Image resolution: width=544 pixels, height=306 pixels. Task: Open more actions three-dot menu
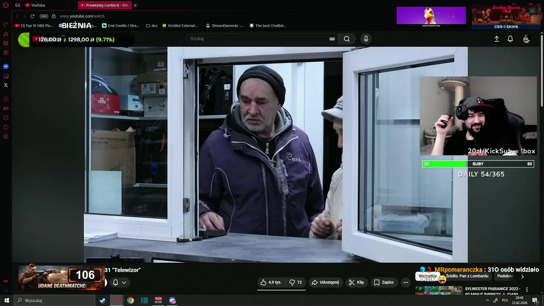coord(405,282)
